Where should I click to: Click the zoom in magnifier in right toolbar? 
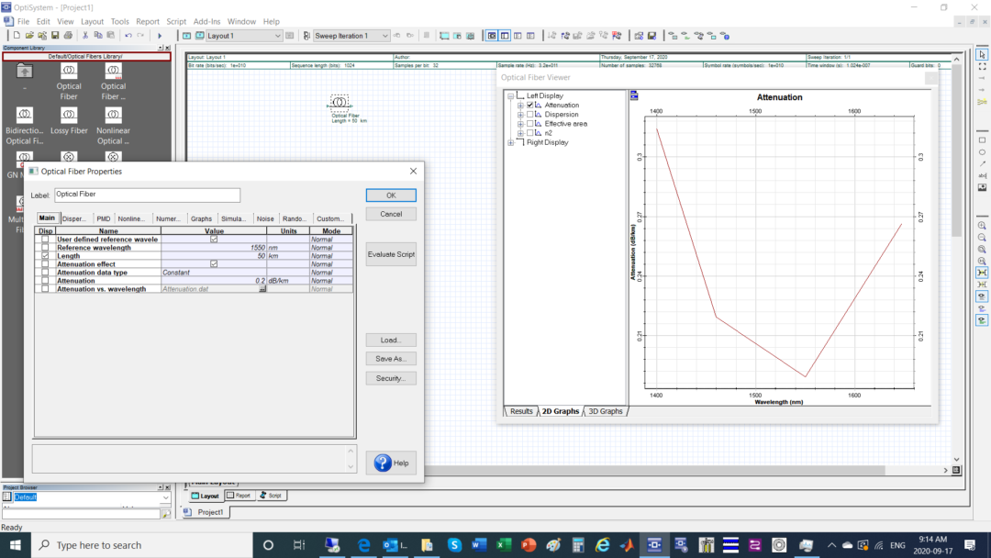pos(982,226)
